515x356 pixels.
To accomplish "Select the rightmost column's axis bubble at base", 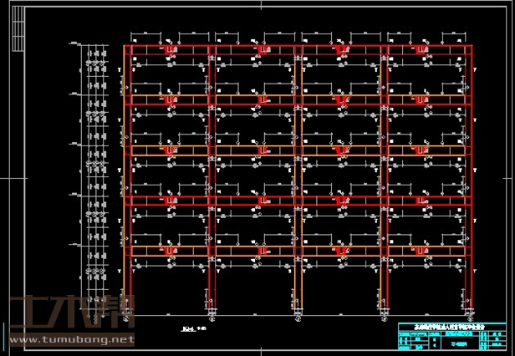I will coord(471,318).
